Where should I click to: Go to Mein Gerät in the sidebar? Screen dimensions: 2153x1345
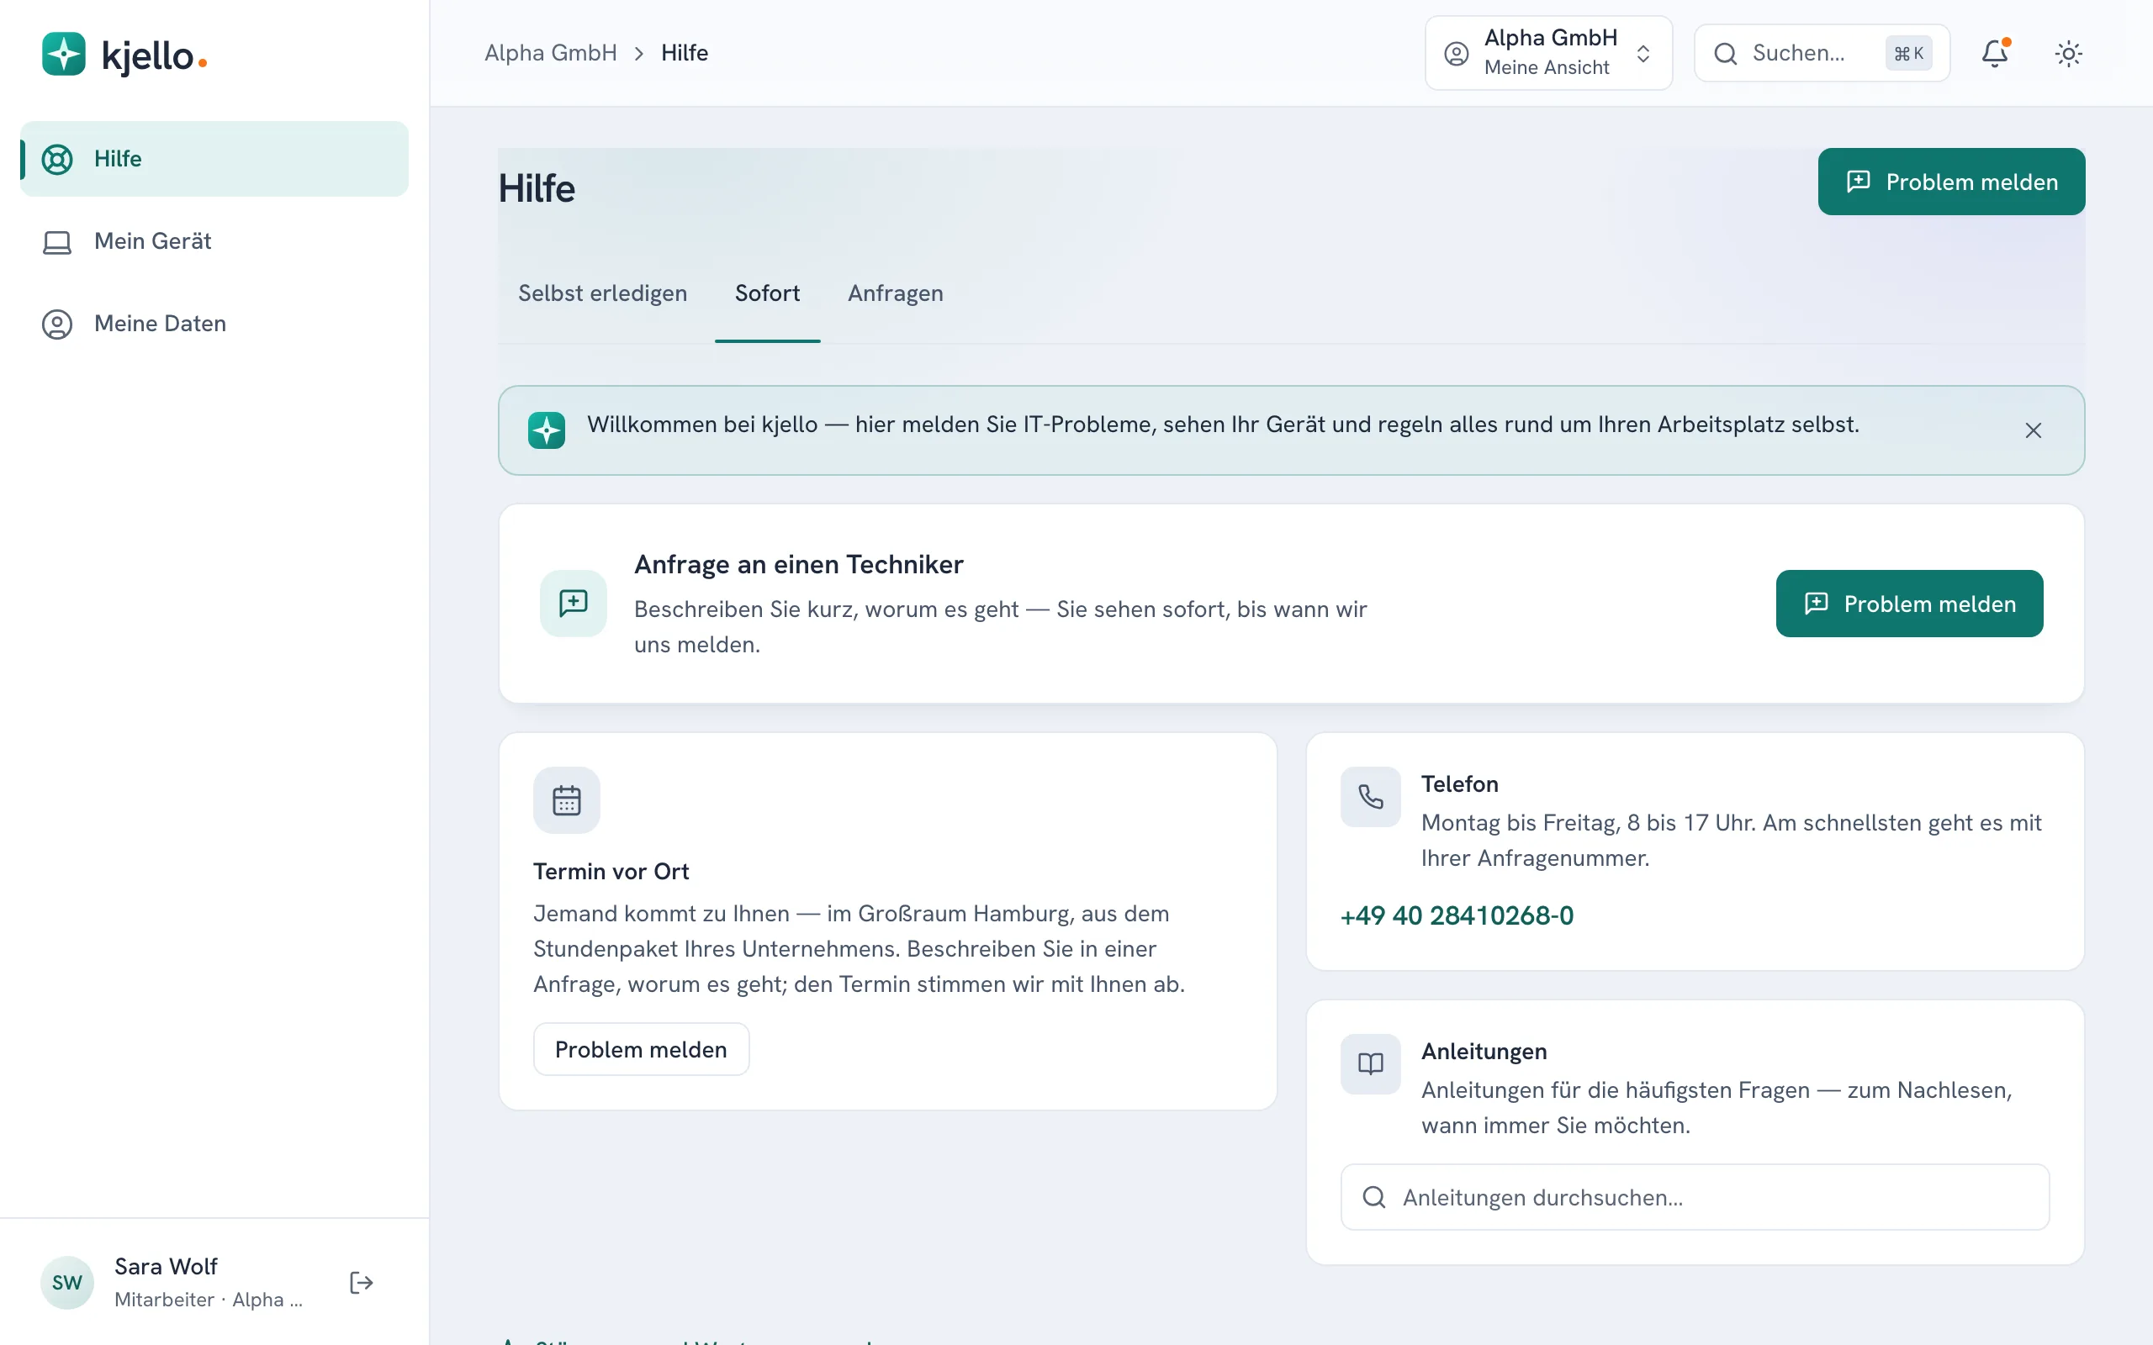pyautogui.click(x=214, y=241)
